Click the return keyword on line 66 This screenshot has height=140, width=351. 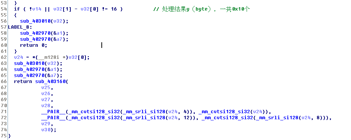[23, 82]
